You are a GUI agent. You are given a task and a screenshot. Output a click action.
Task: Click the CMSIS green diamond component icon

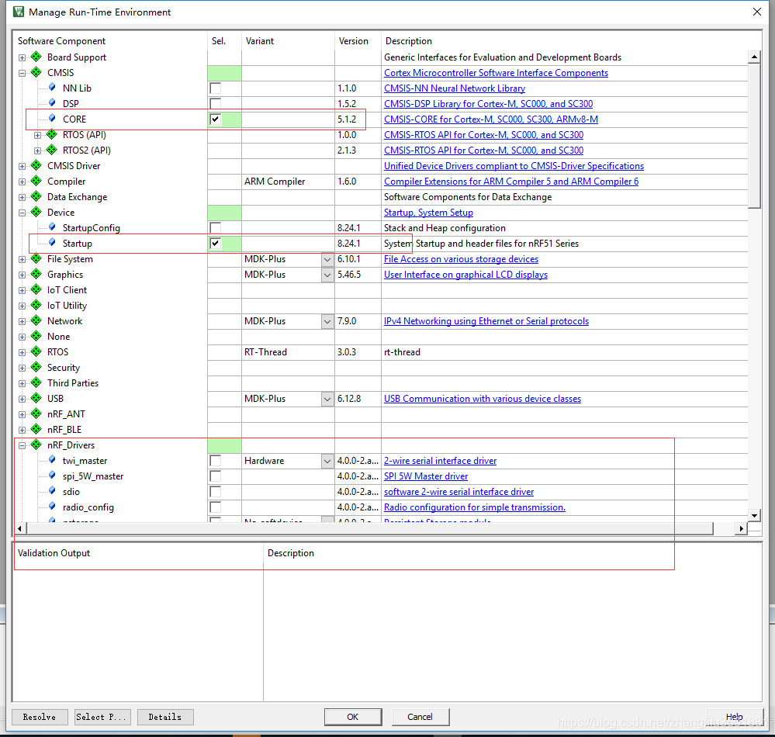tap(36, 72)
